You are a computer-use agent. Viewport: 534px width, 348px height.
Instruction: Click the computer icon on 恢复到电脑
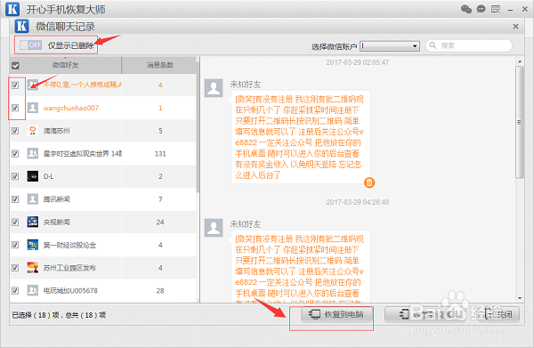coord(314,314)
